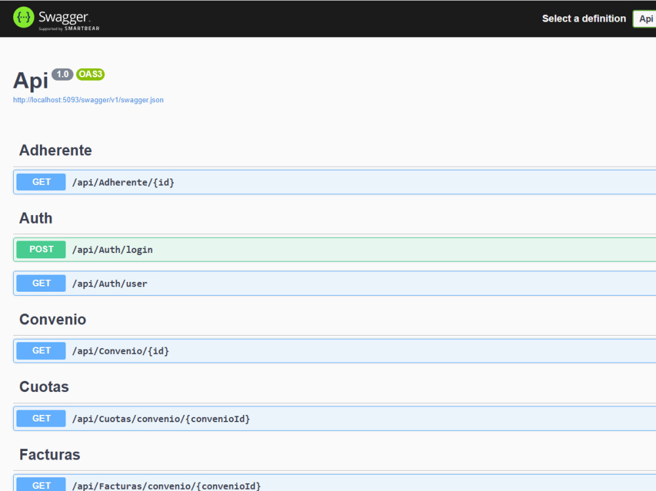Click the Api title heading
This screenshot has height=491, width=656.
click(x=31, y=80)
